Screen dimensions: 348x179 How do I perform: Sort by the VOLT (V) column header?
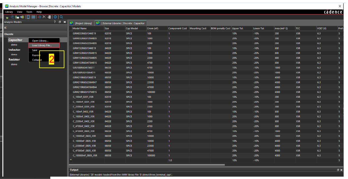[x=327, y=28]
